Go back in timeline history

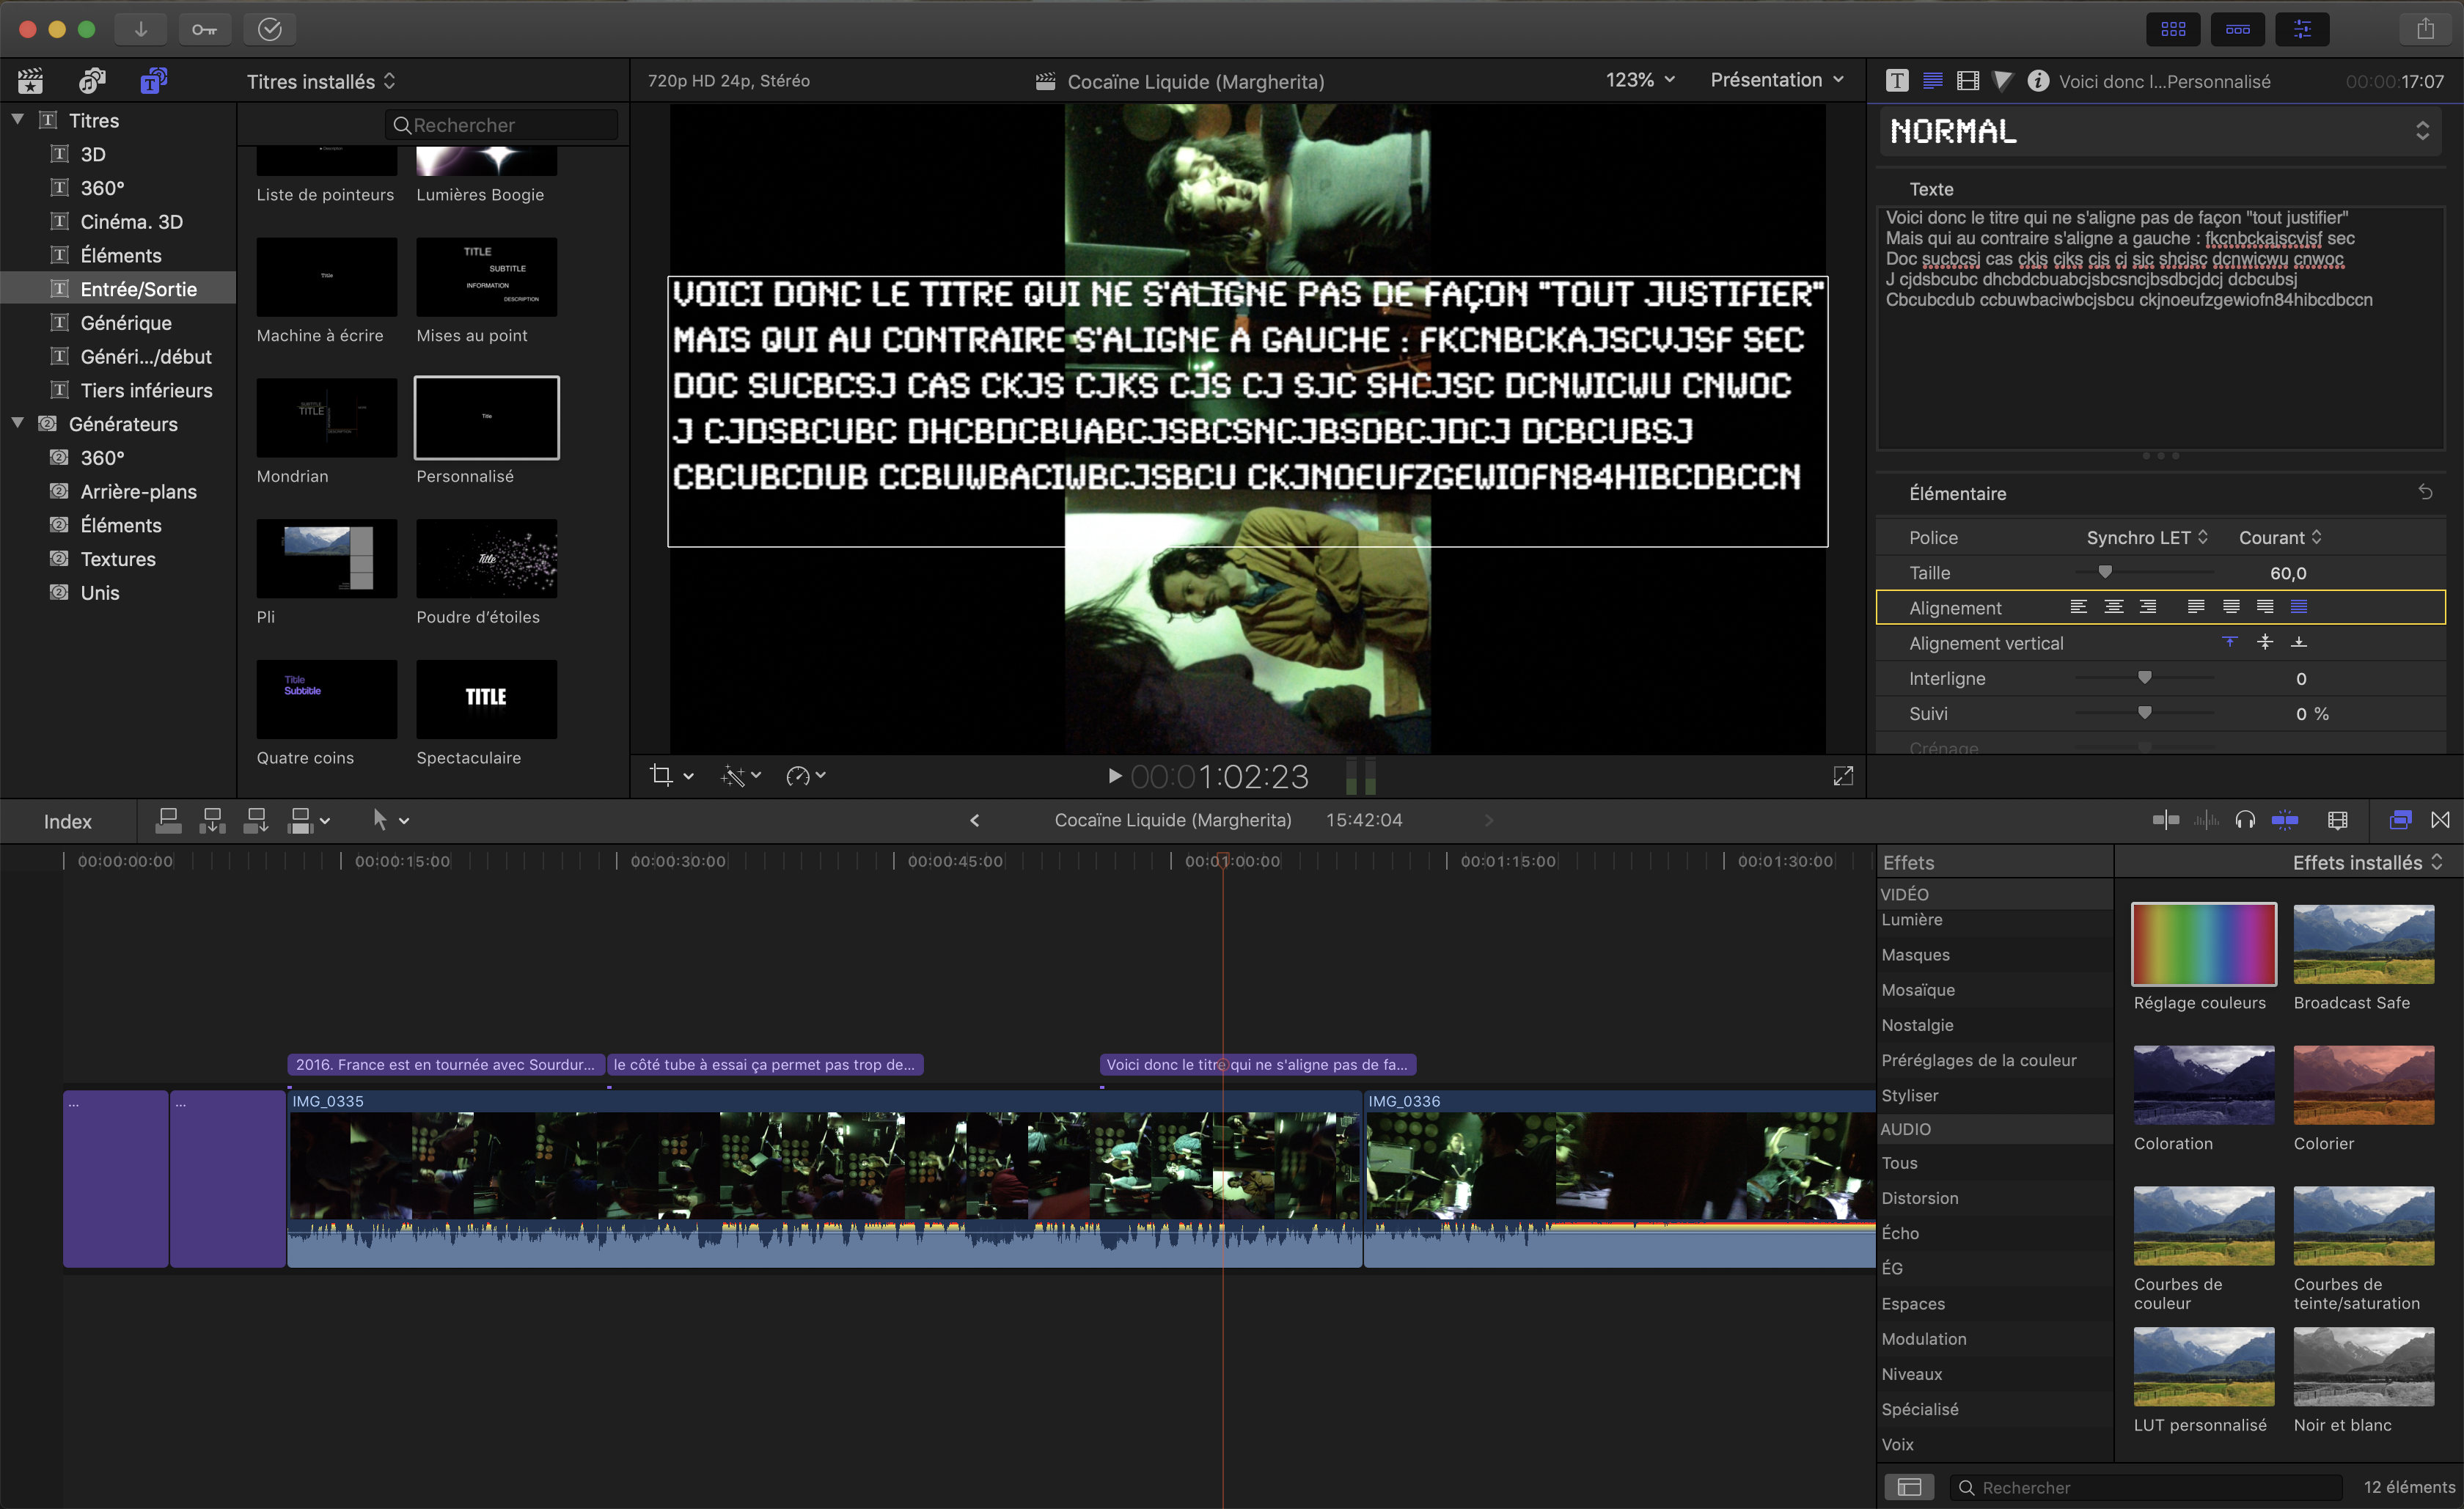[975, 820]
